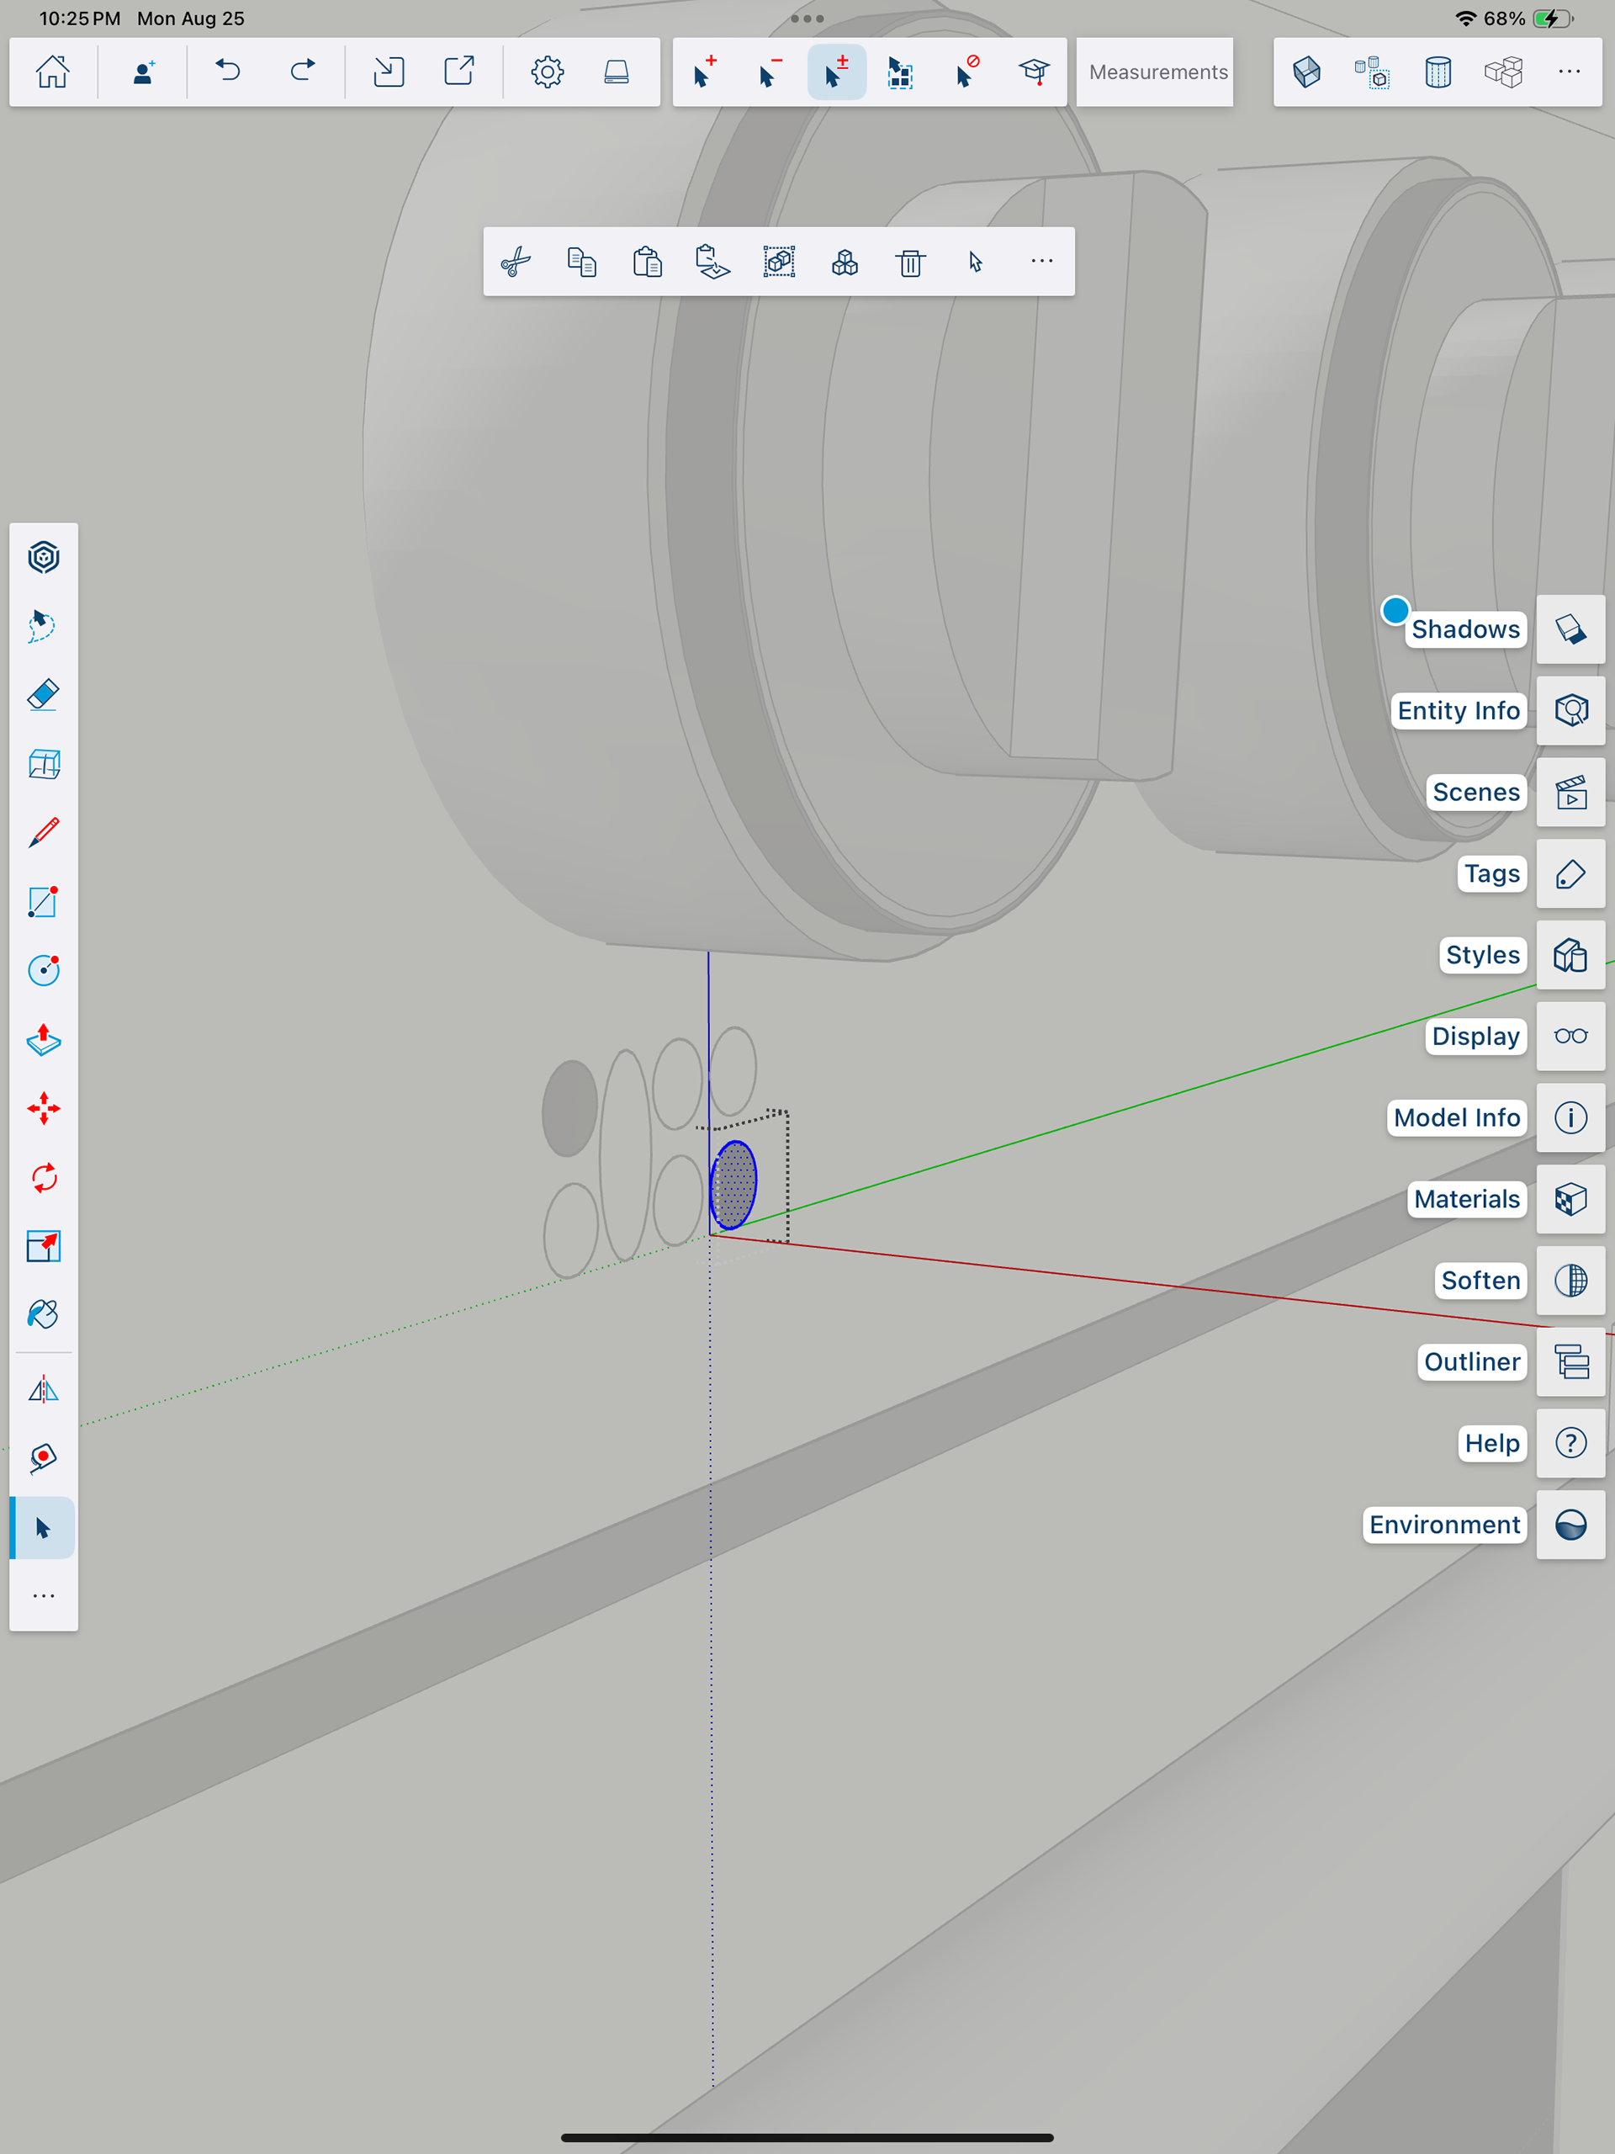Go to Home screen
This screenshot has height=2154, width=1615.
pyautogui.click(x=52, y=72)
